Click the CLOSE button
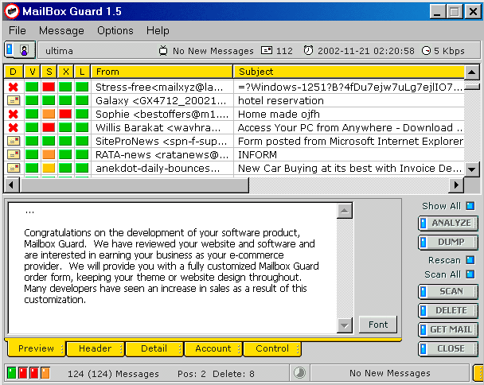 point(448,348)
